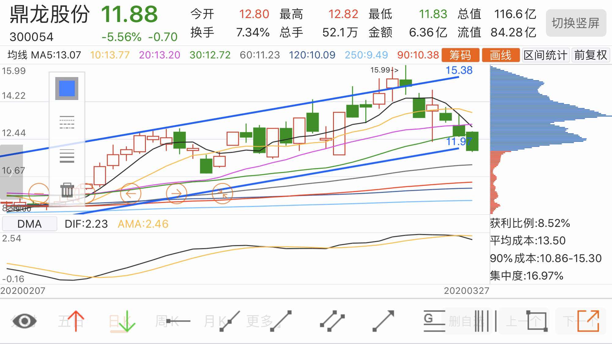
Task: Tap the 15.99 high price marker
Action: pos(384,70)
